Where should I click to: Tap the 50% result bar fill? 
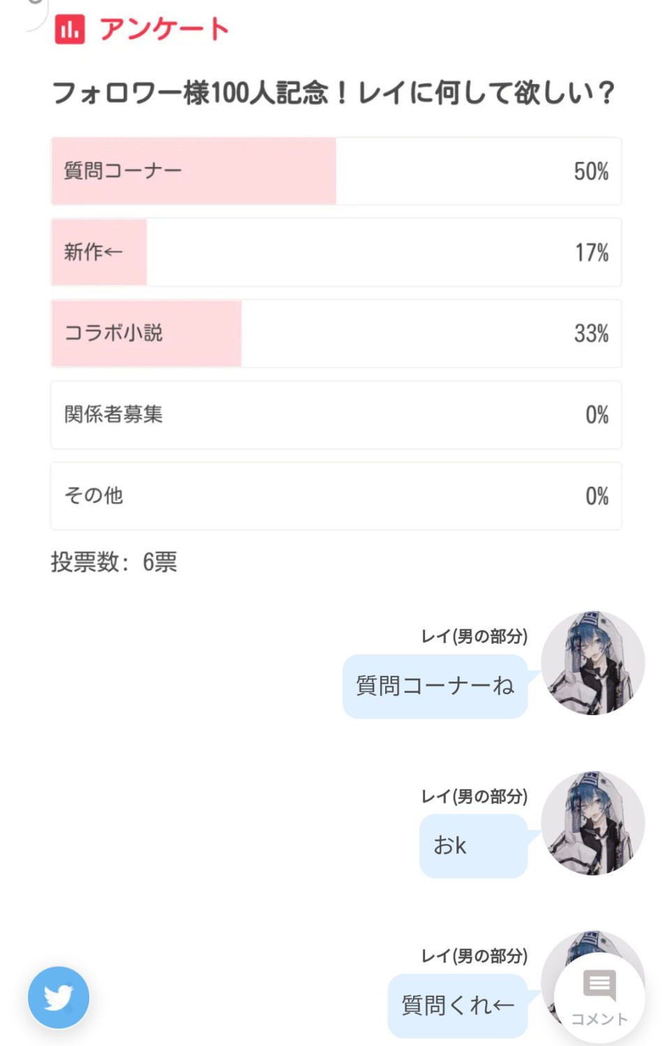(193, 171)
